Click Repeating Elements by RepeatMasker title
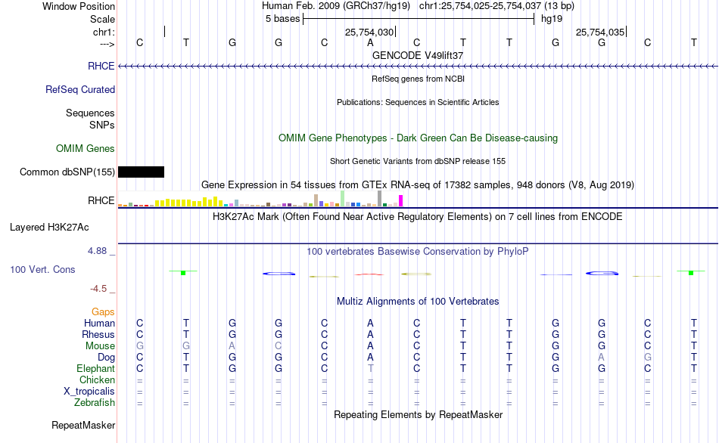The height and width of the screenshot is (443, 719). 418,414
